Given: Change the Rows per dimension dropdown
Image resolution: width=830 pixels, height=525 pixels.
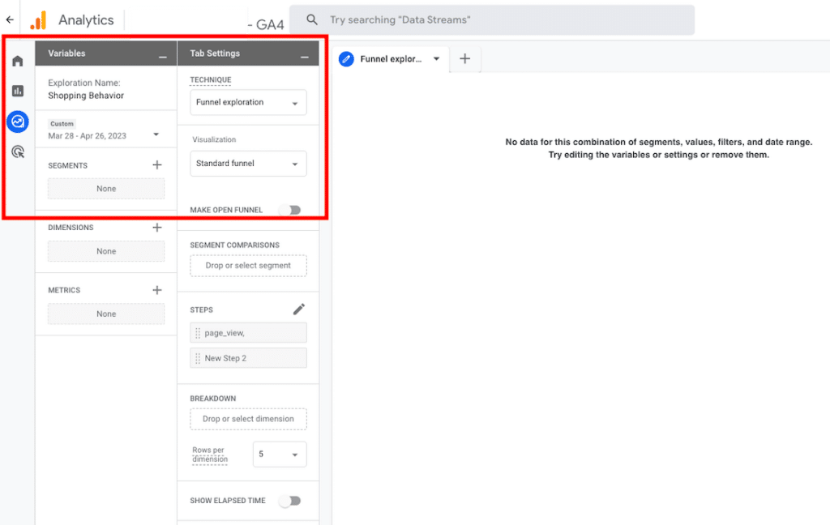Looking at the screenshot, I should [x=279, y=455].
